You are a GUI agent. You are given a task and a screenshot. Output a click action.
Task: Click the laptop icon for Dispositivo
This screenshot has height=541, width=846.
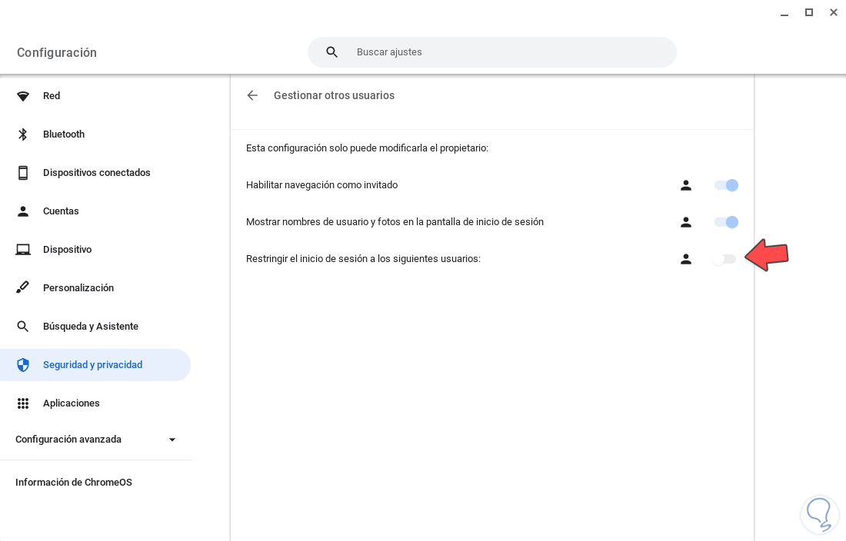pyautogui.click(x=23, y=250)
